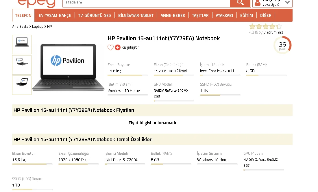Viewport: 318px width, 192px height.
Task: Click '1 TB' in Temel Özellikleri
Action: click(x=16, y=185)
